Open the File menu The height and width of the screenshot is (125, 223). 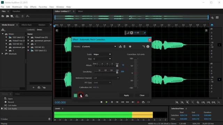[x=2, y=7]
